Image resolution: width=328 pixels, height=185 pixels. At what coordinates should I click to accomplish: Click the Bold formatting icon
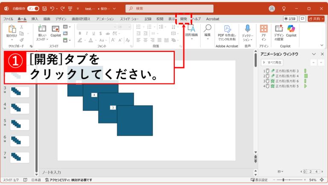80,33
